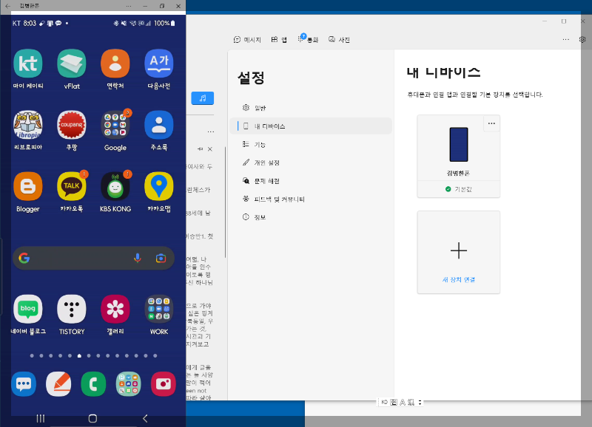Open the Google apps folder

[x=115, y=125]
